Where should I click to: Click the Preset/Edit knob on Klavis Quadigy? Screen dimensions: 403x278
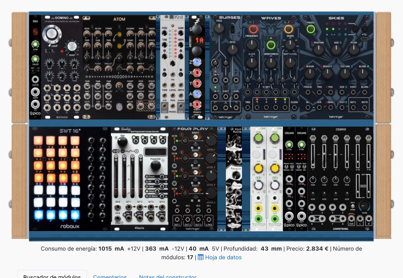[155, 166]
